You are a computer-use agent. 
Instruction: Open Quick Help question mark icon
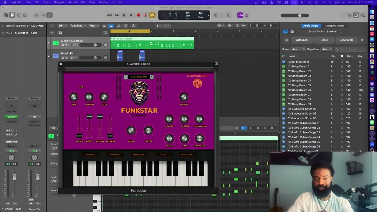[19, 15]
